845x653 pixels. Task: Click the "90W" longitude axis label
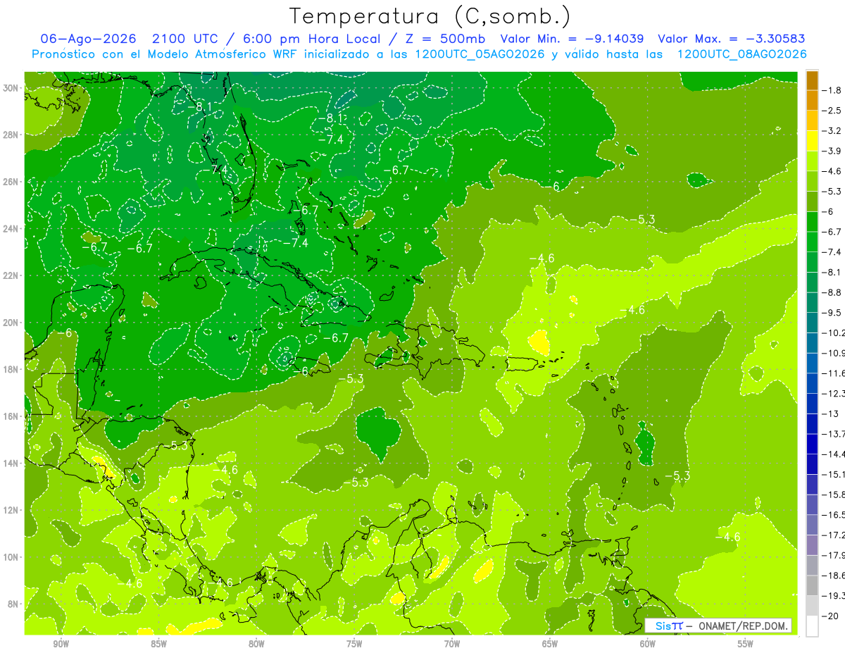[x=61, y=645]
